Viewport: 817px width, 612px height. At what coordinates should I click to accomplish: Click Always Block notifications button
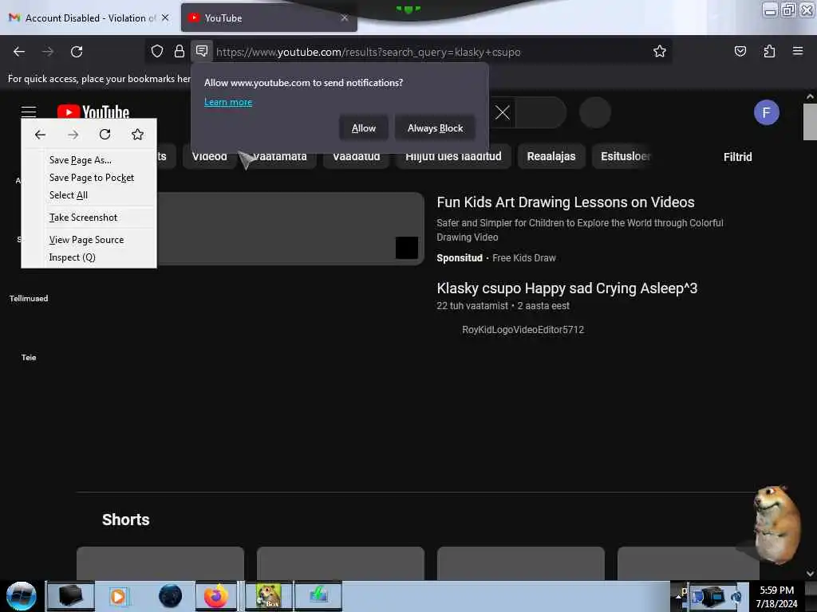tap(435, 128)
